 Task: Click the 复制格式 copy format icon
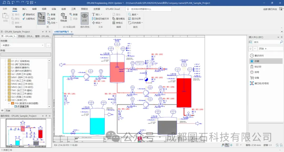coord(24,14)
